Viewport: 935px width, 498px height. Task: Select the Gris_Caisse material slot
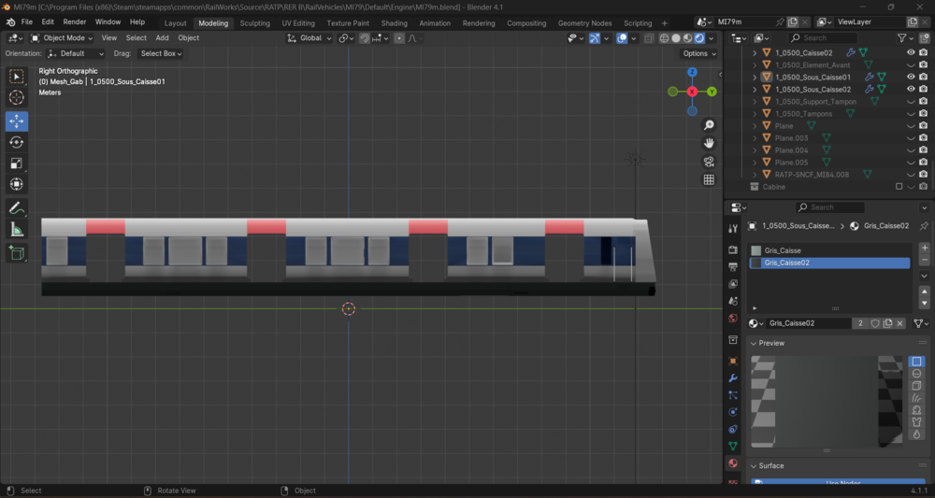point(828,250)
